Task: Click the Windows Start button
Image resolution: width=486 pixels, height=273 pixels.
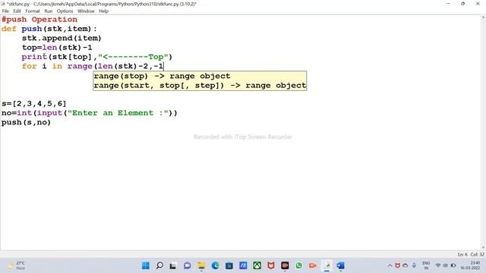Action: pos(145,265)
